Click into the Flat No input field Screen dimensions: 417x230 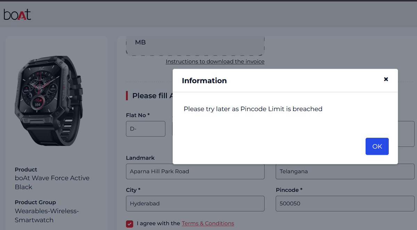tap(146, 129)
